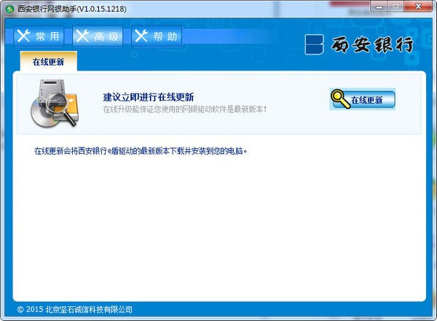This screenshot has width=437, height=321.
Task: Open the 高级 menu tab
Action: tap(98, 36)
